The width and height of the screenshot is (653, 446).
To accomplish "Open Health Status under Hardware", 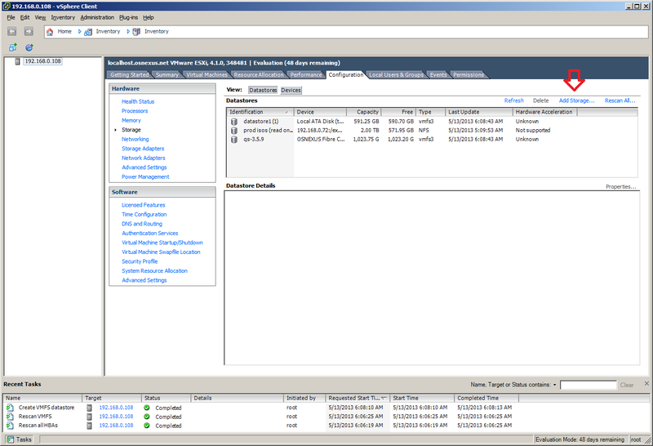I will tap(138, 101).
